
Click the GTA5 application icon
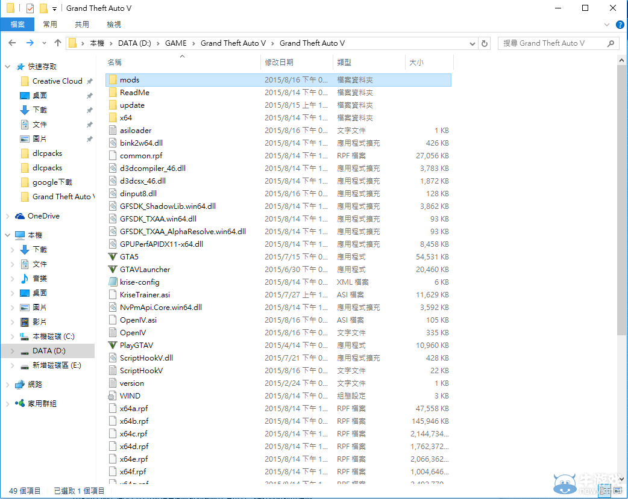point(112,256)
